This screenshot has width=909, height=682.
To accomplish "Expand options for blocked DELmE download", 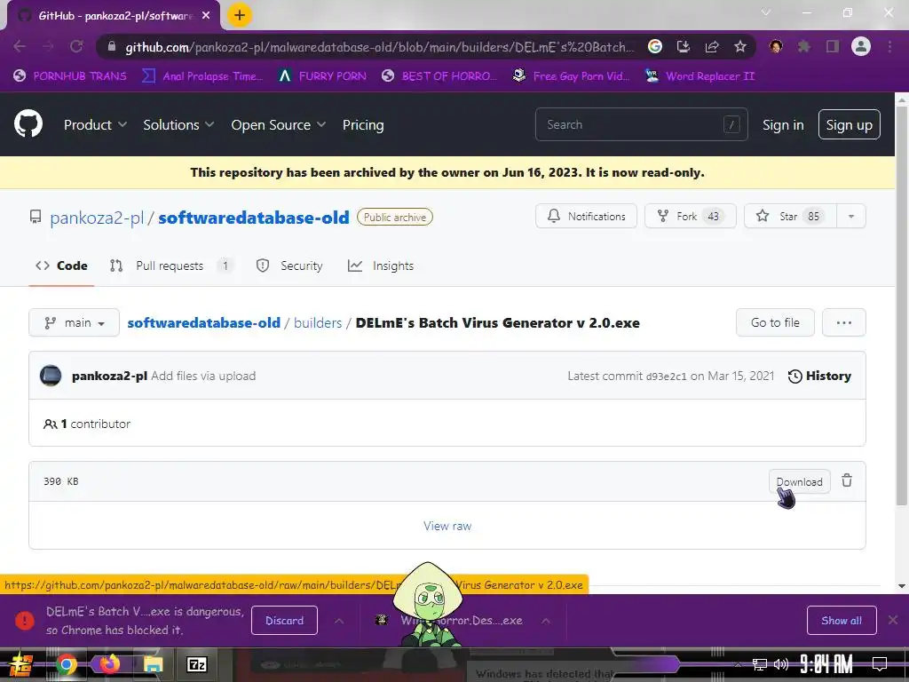I will (339, 621).
